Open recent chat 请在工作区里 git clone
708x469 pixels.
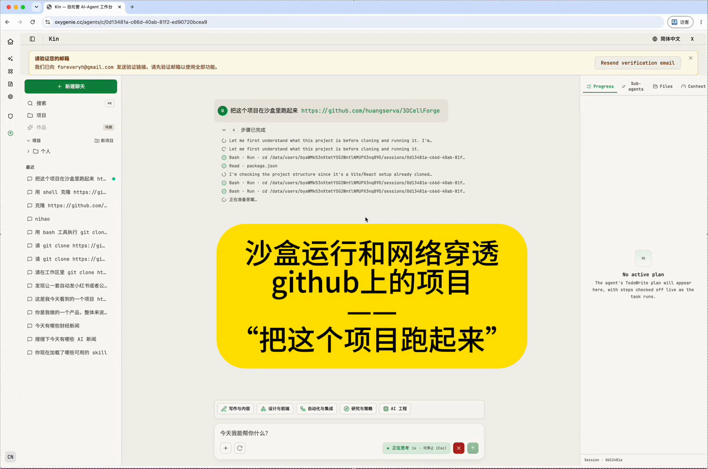71,272
